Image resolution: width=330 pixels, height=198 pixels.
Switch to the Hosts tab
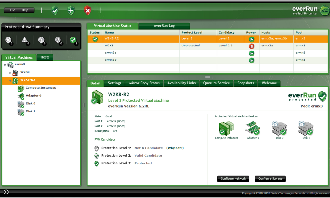(x=45, y=57)
